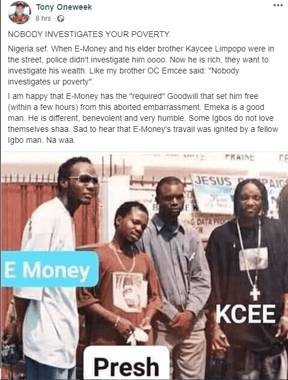Click the KCEE text overlay
This screenshot has height=380, width=288.
tap(245, 314)
